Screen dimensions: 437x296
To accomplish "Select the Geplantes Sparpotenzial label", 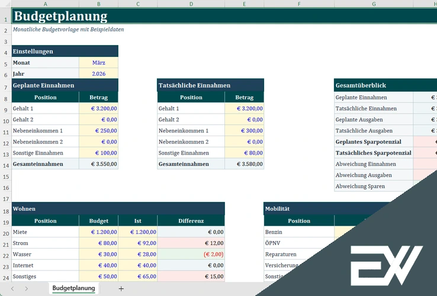I will point(374,142).
